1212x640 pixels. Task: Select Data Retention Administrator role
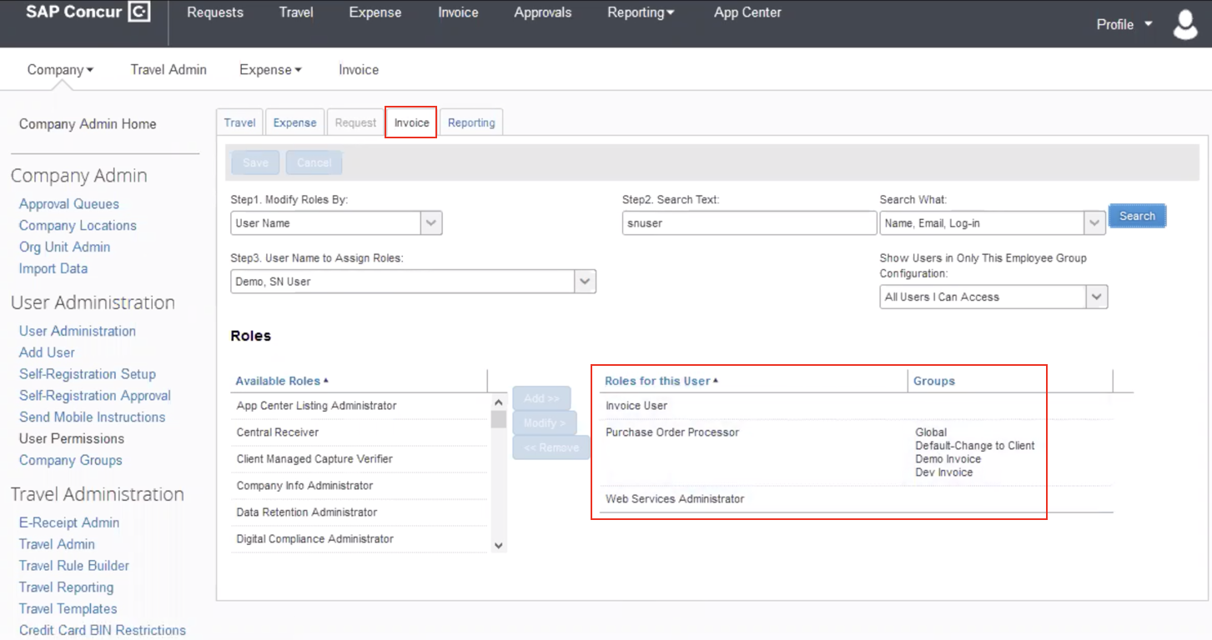[x=359, y=512]
